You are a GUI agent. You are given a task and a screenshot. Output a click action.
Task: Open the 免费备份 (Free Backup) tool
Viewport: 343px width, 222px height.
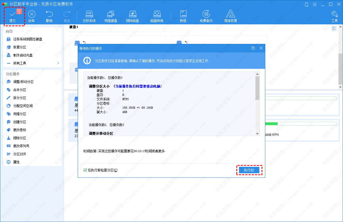click(x=206, y=16)
